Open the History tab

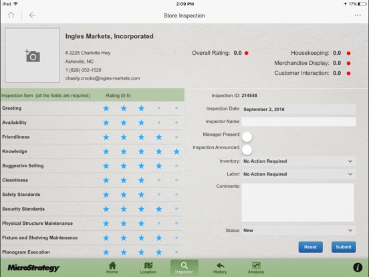(x=220, y=268)
